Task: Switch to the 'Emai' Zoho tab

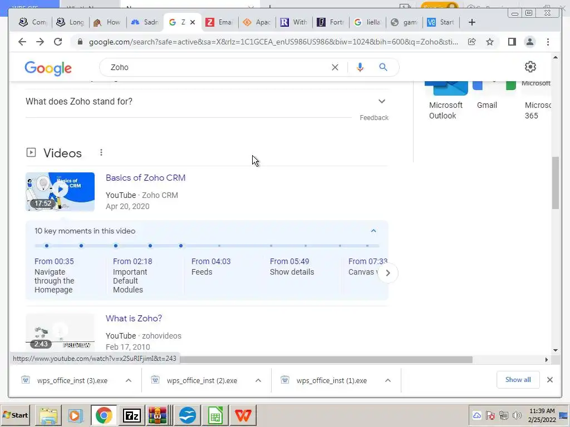Action: coord(219,22)
